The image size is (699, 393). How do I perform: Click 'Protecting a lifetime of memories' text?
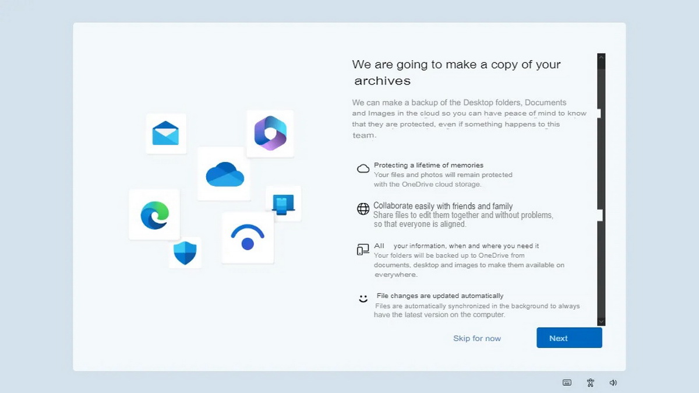pyautogui.click(x=429, y=165)
